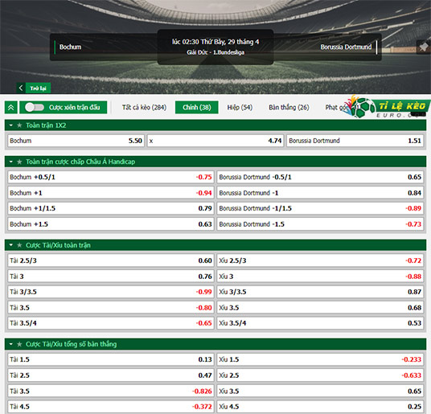Pick Borussia Dortmund -1/1.5 at -0.89
The width and height of the screenshot is (431, 414).
tap(320, 208)
